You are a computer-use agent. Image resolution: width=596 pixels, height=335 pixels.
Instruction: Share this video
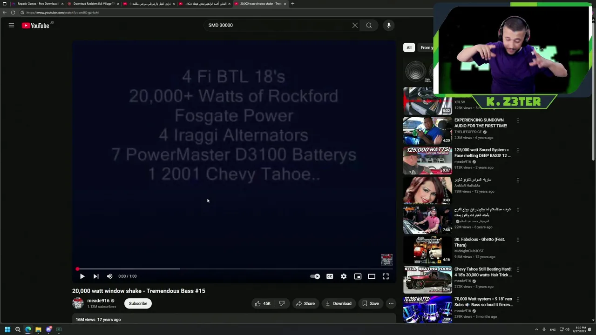coord(305,303)
